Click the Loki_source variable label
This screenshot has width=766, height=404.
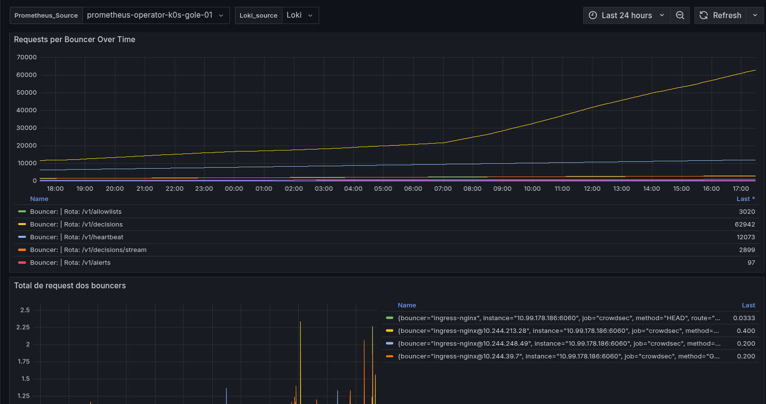coord(258,15)
